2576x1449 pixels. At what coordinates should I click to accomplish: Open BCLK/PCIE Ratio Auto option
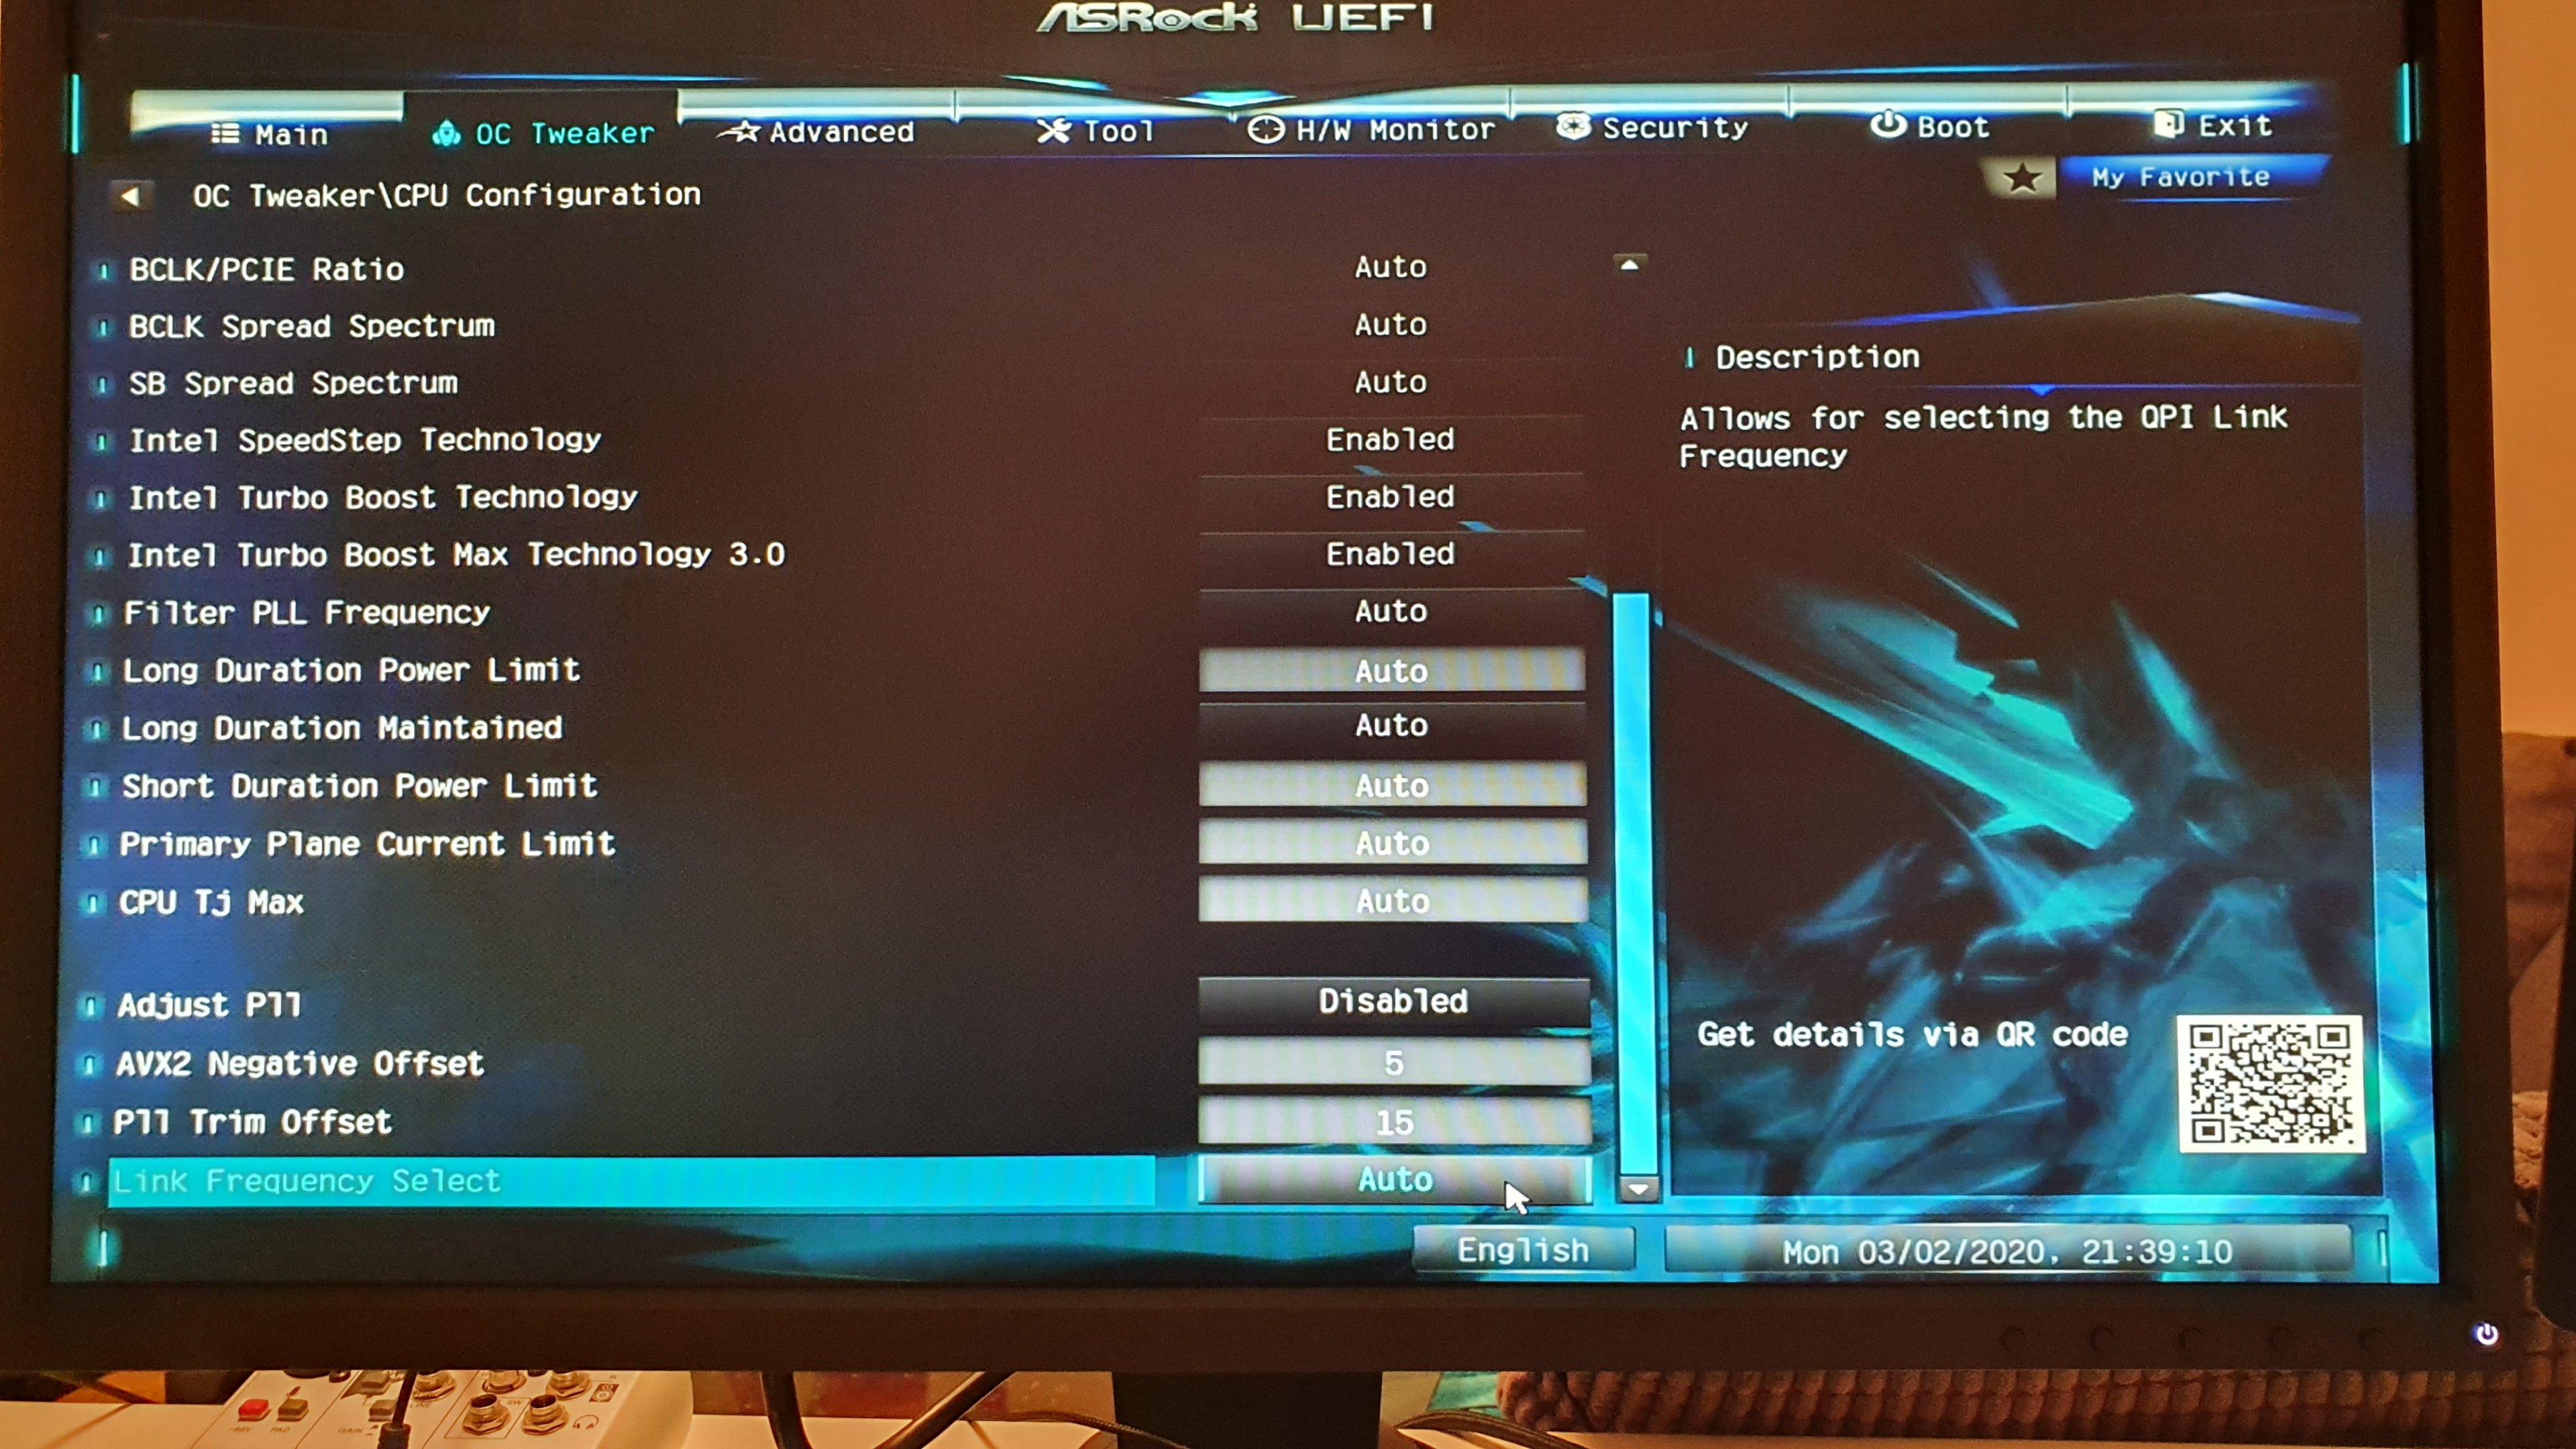click(x=1390, y=267)
